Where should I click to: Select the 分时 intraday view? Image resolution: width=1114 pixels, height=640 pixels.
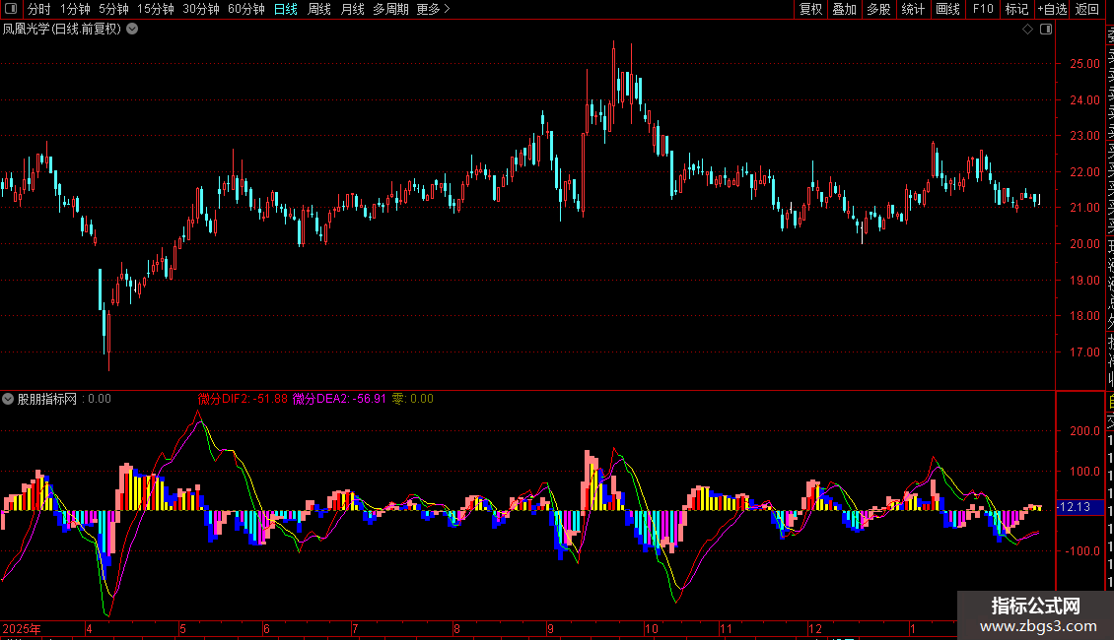[38, 10]
